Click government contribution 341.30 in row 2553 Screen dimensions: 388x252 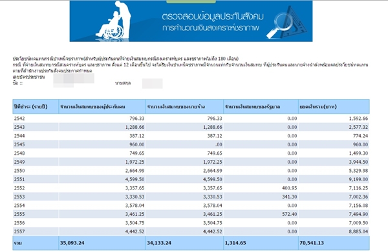(289, 197)
